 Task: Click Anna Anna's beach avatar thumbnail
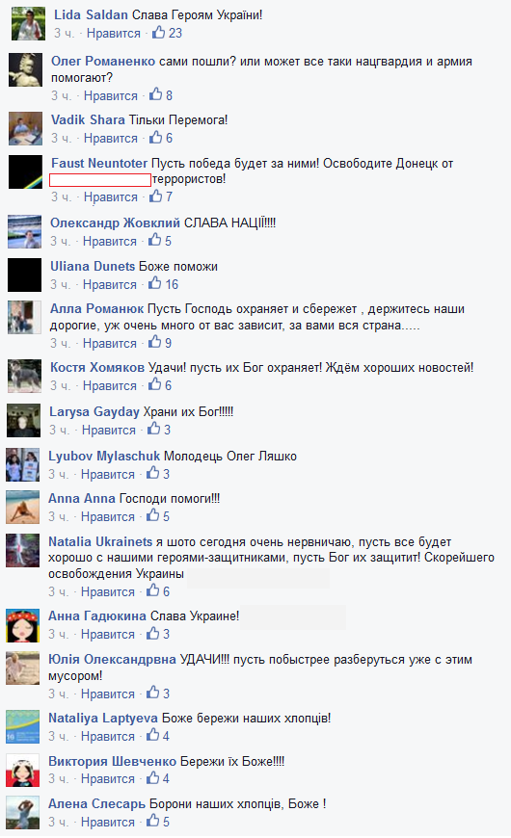[x=23, y=507]
